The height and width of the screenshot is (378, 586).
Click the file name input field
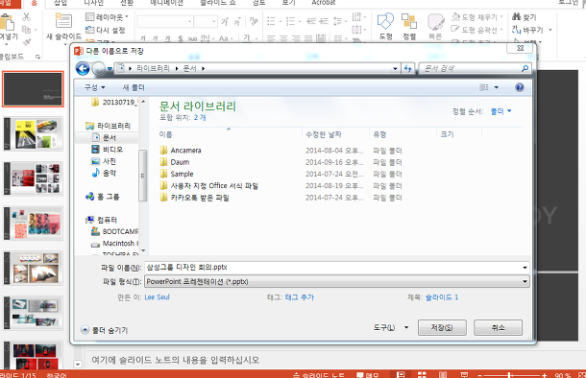332,268
